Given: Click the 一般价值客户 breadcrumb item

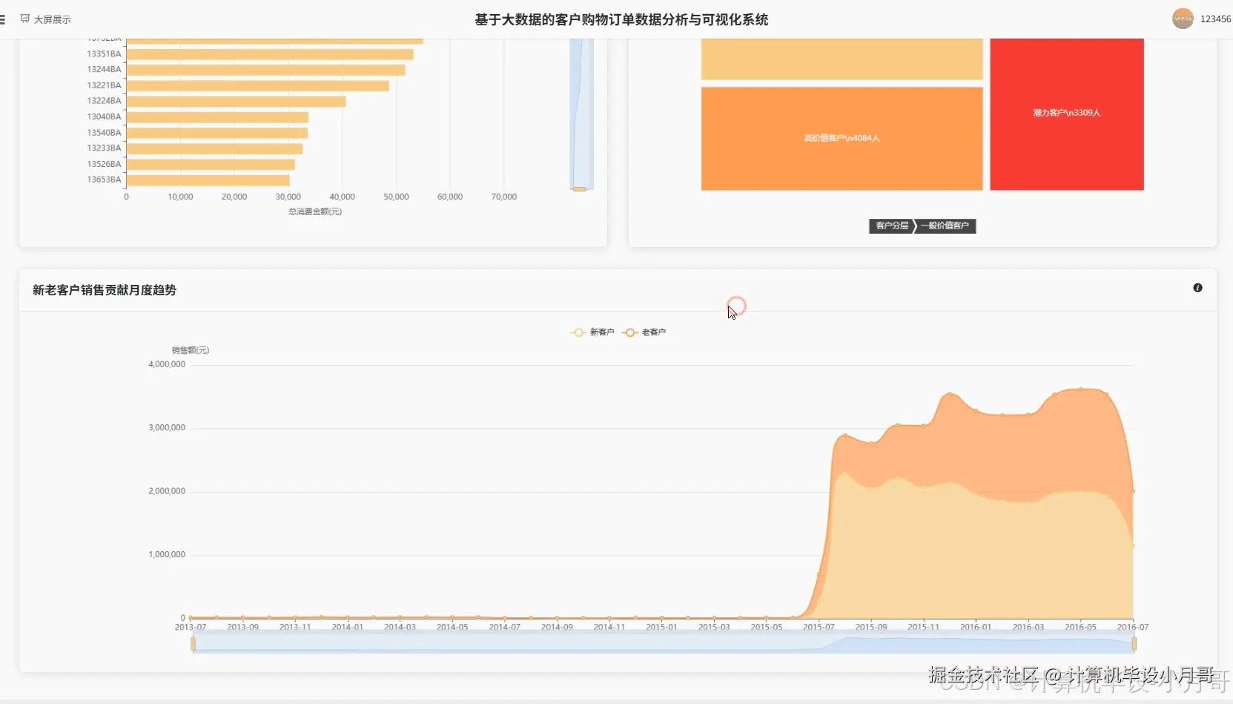Looking at the screenshot, I should point(945,226).
